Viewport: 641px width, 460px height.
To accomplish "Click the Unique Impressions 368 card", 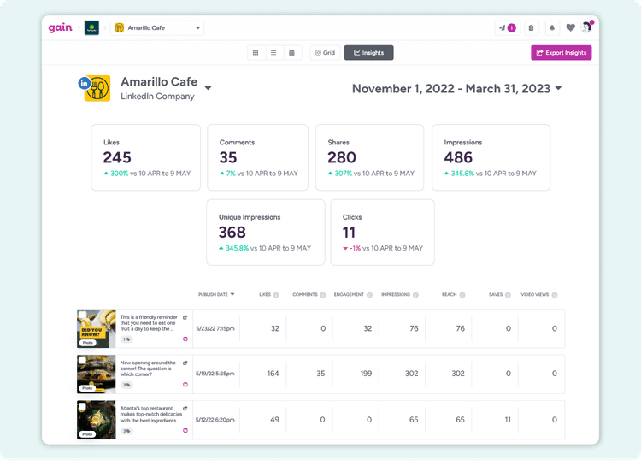I will pos(266,233).
